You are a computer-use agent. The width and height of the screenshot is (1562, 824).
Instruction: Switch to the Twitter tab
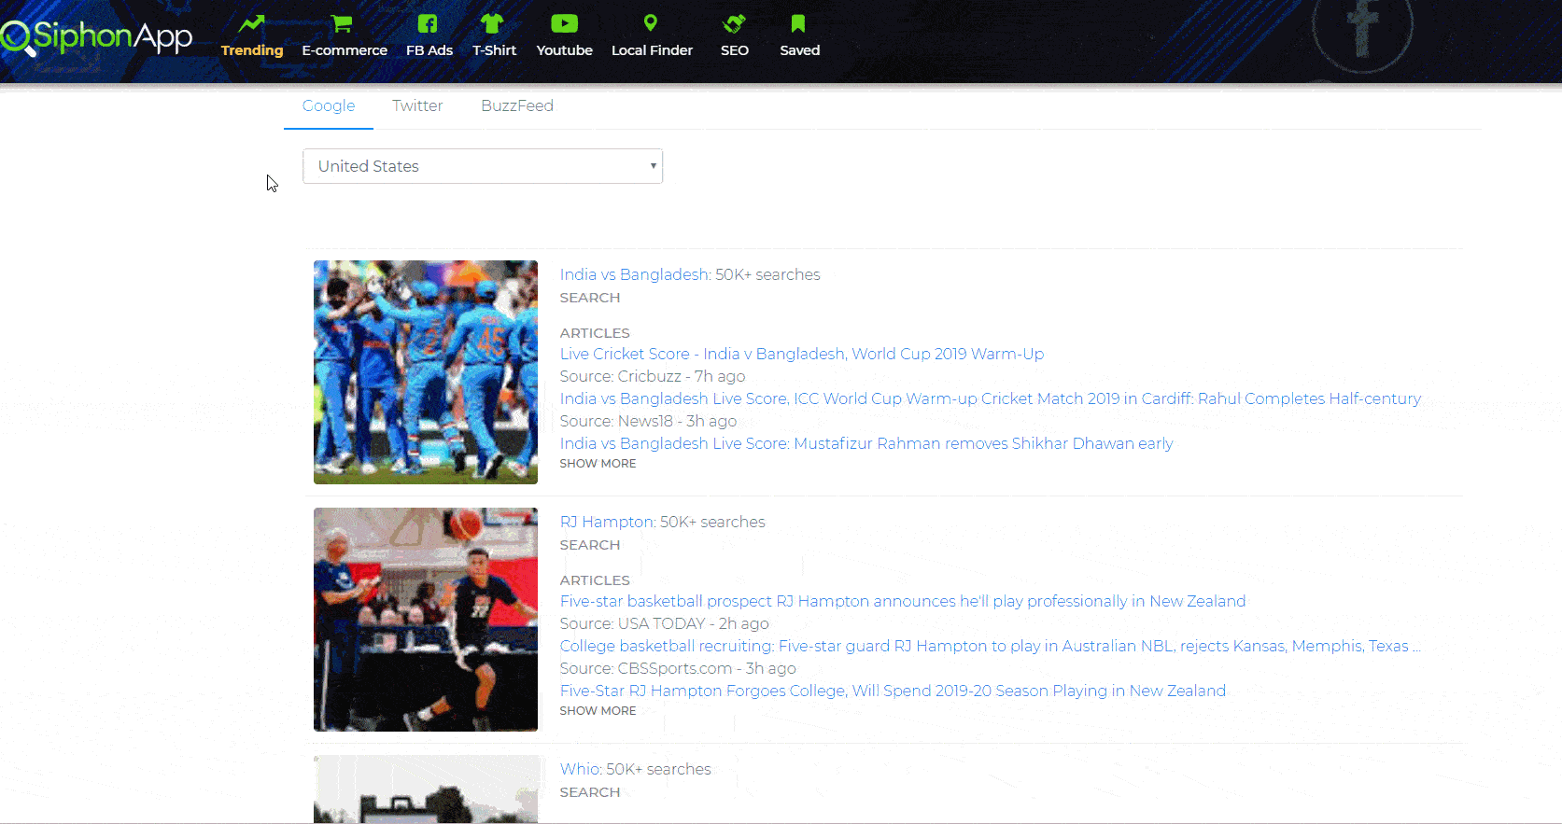[x=417, y=106]
